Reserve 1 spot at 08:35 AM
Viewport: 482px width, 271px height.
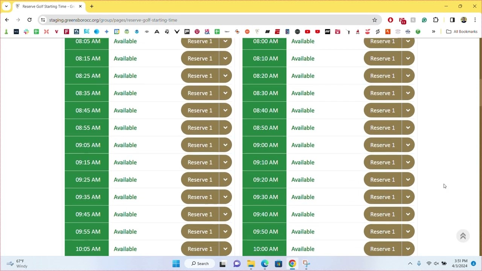point(200,93)
